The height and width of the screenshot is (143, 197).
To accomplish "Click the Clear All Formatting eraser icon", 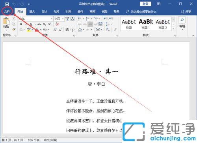I will point(57,24).
